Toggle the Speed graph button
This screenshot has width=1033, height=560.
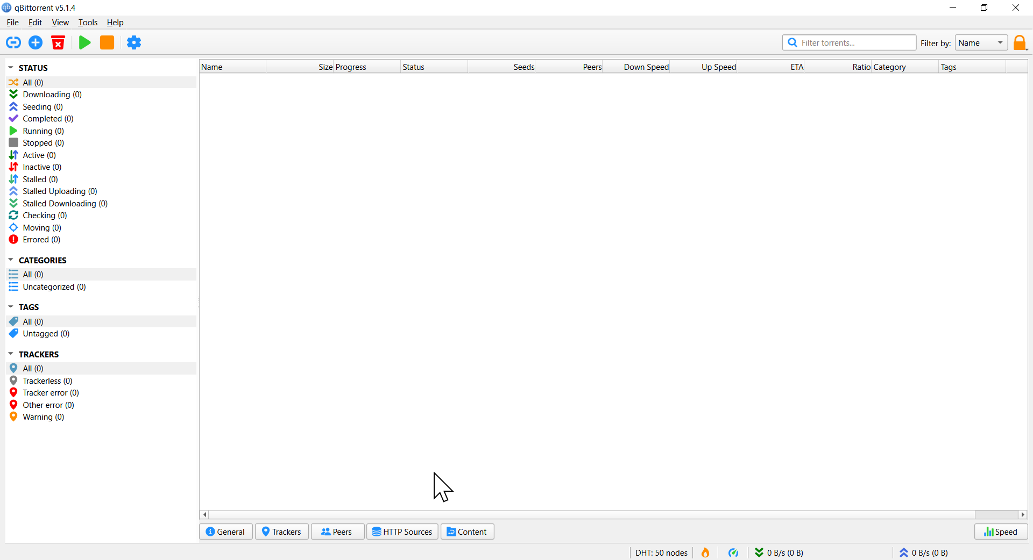(1001, 532)
